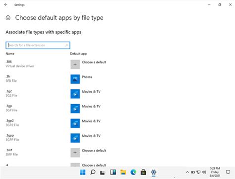Open the Windows Start menu
This screenshot has width=235, height=179.
83,172
